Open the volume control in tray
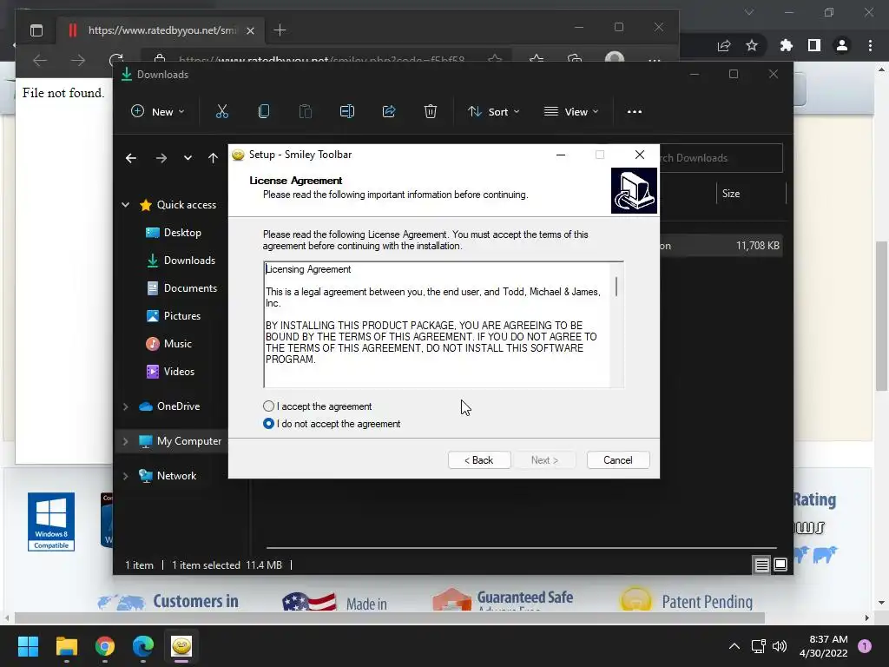This screenshot has height=667, width=889. click(x=780, y=646)
